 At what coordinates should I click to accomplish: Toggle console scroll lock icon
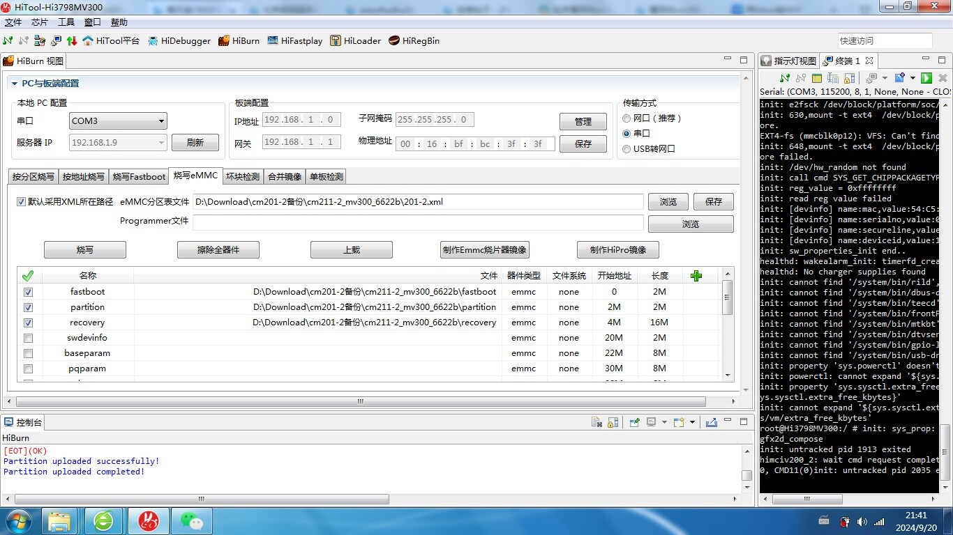point(613,422)
